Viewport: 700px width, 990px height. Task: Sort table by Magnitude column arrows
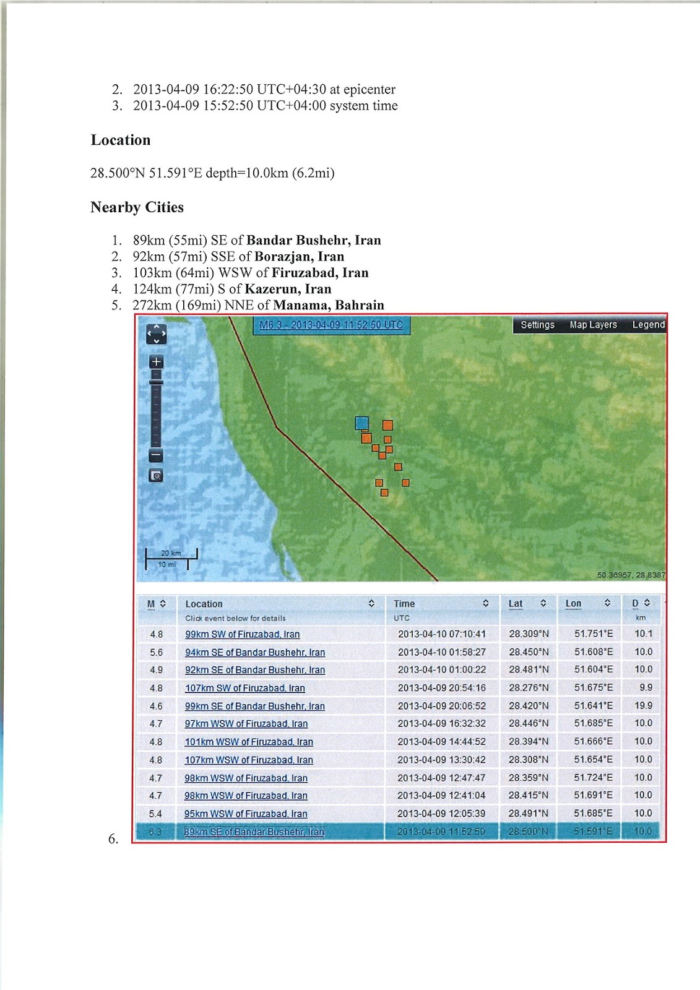point(163,603)
